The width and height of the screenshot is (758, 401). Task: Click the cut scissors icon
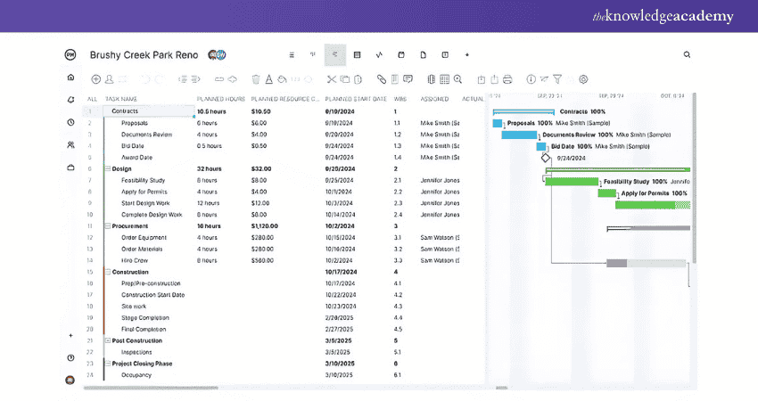click(332, 79)
